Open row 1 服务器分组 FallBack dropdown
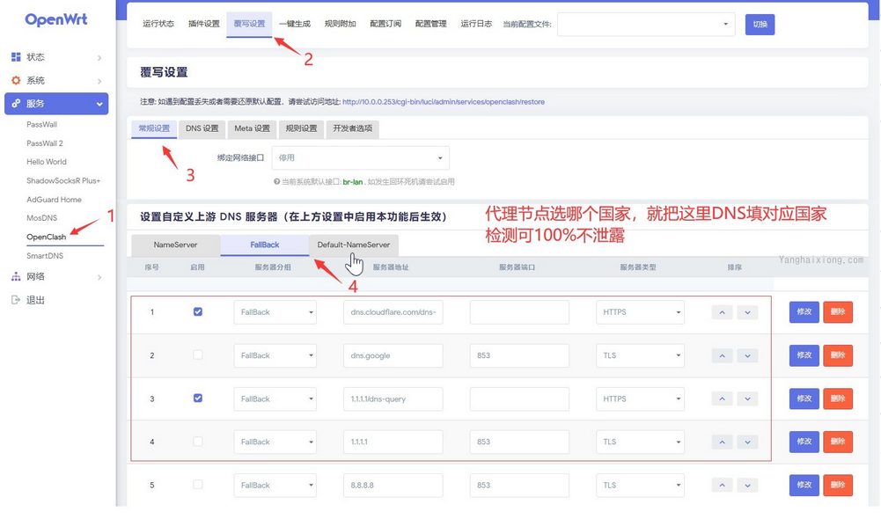 point(275,312)
